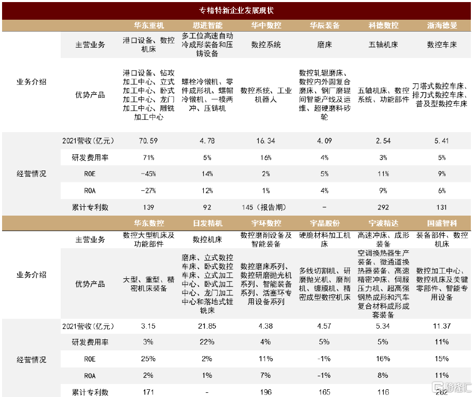Click the 装备部件、数控机床 cell
This screenshot has width=475, height=397.
[442, 240]
